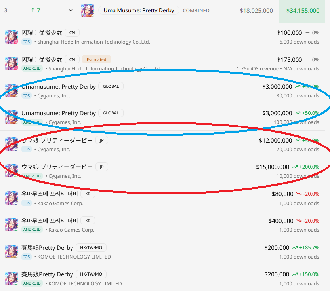This screenshot has height=291, width=330.
Task: Click the GLOBAL tag on the Android row
Action: click(x=111, y=113)
